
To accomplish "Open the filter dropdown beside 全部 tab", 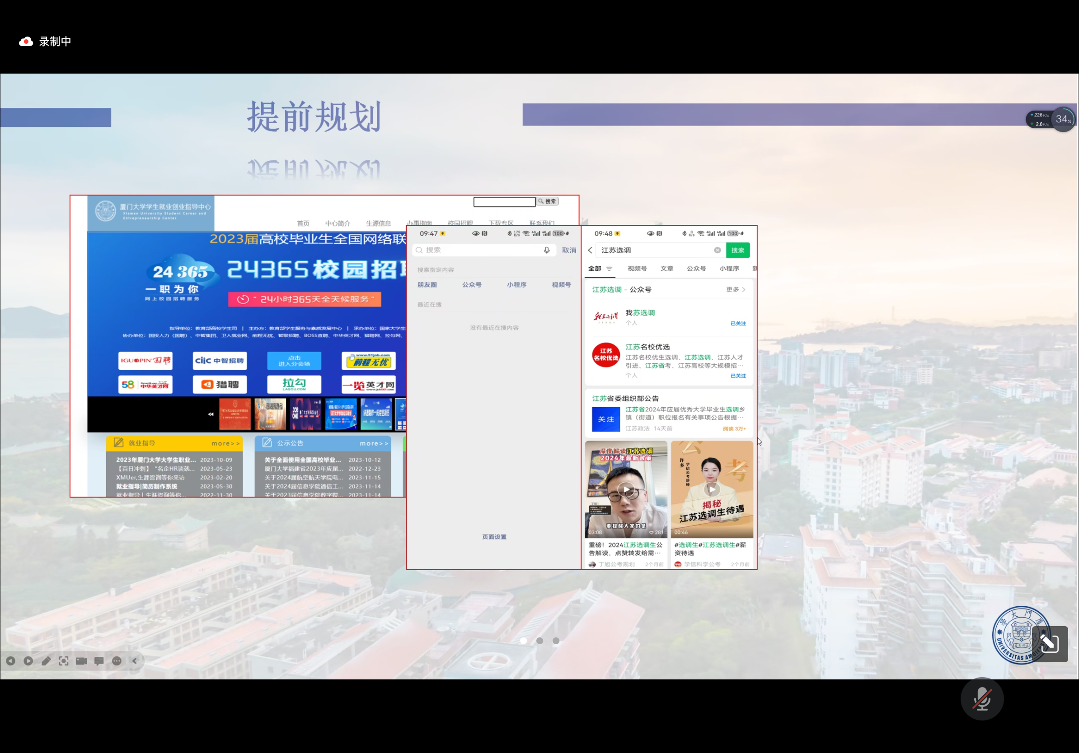I will (609, 269).
